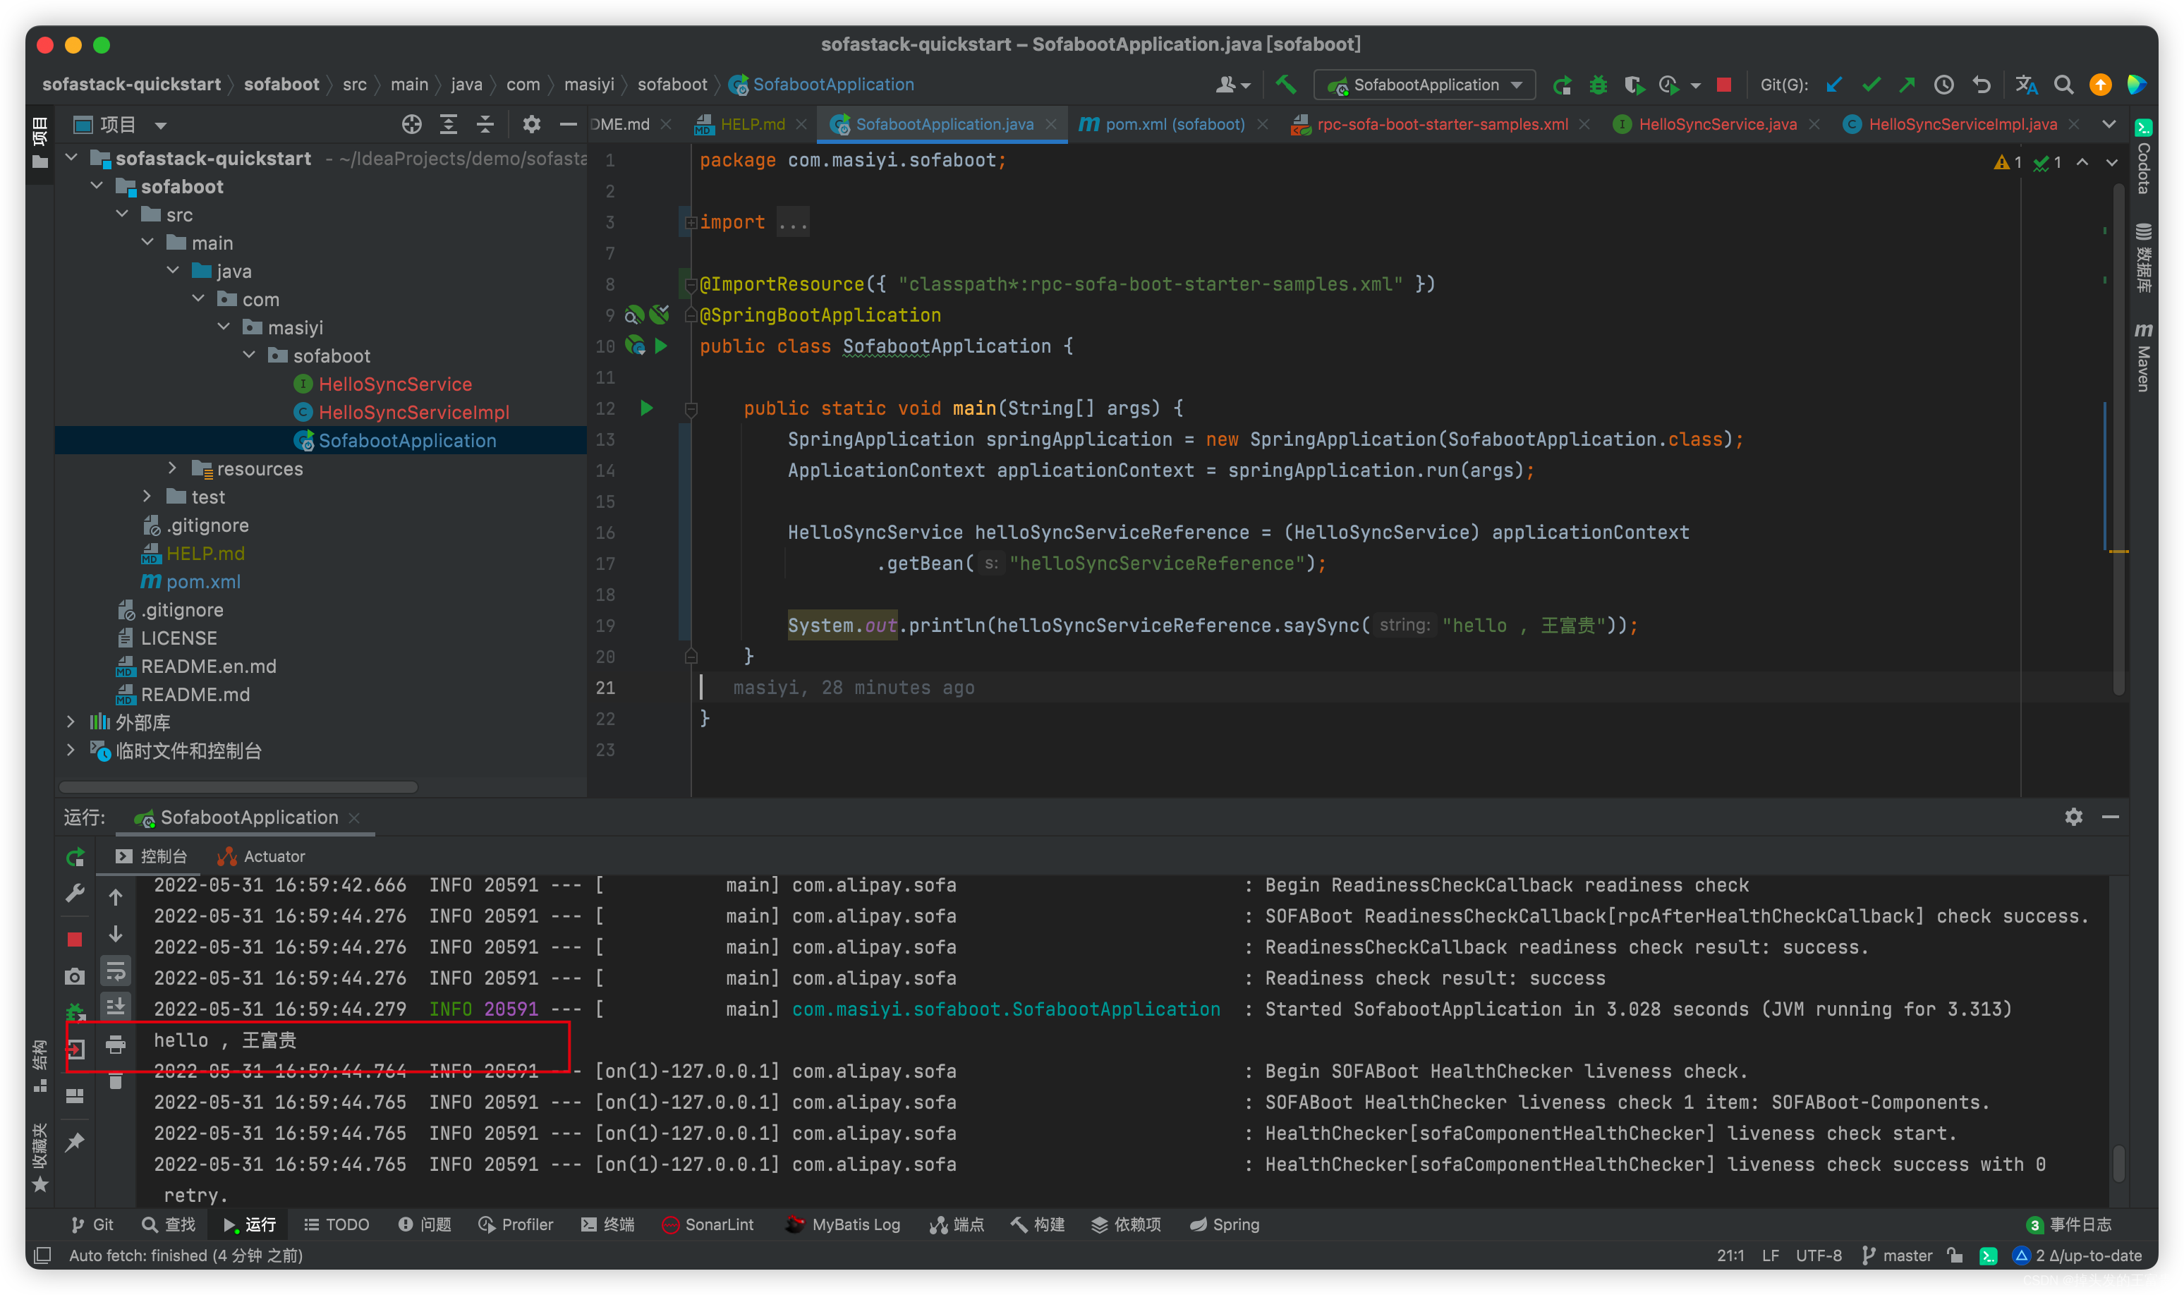Viewport: 2184px width, 1295px height.
Task: Rerun application in Run panel
Action: (x=75, y=857)
